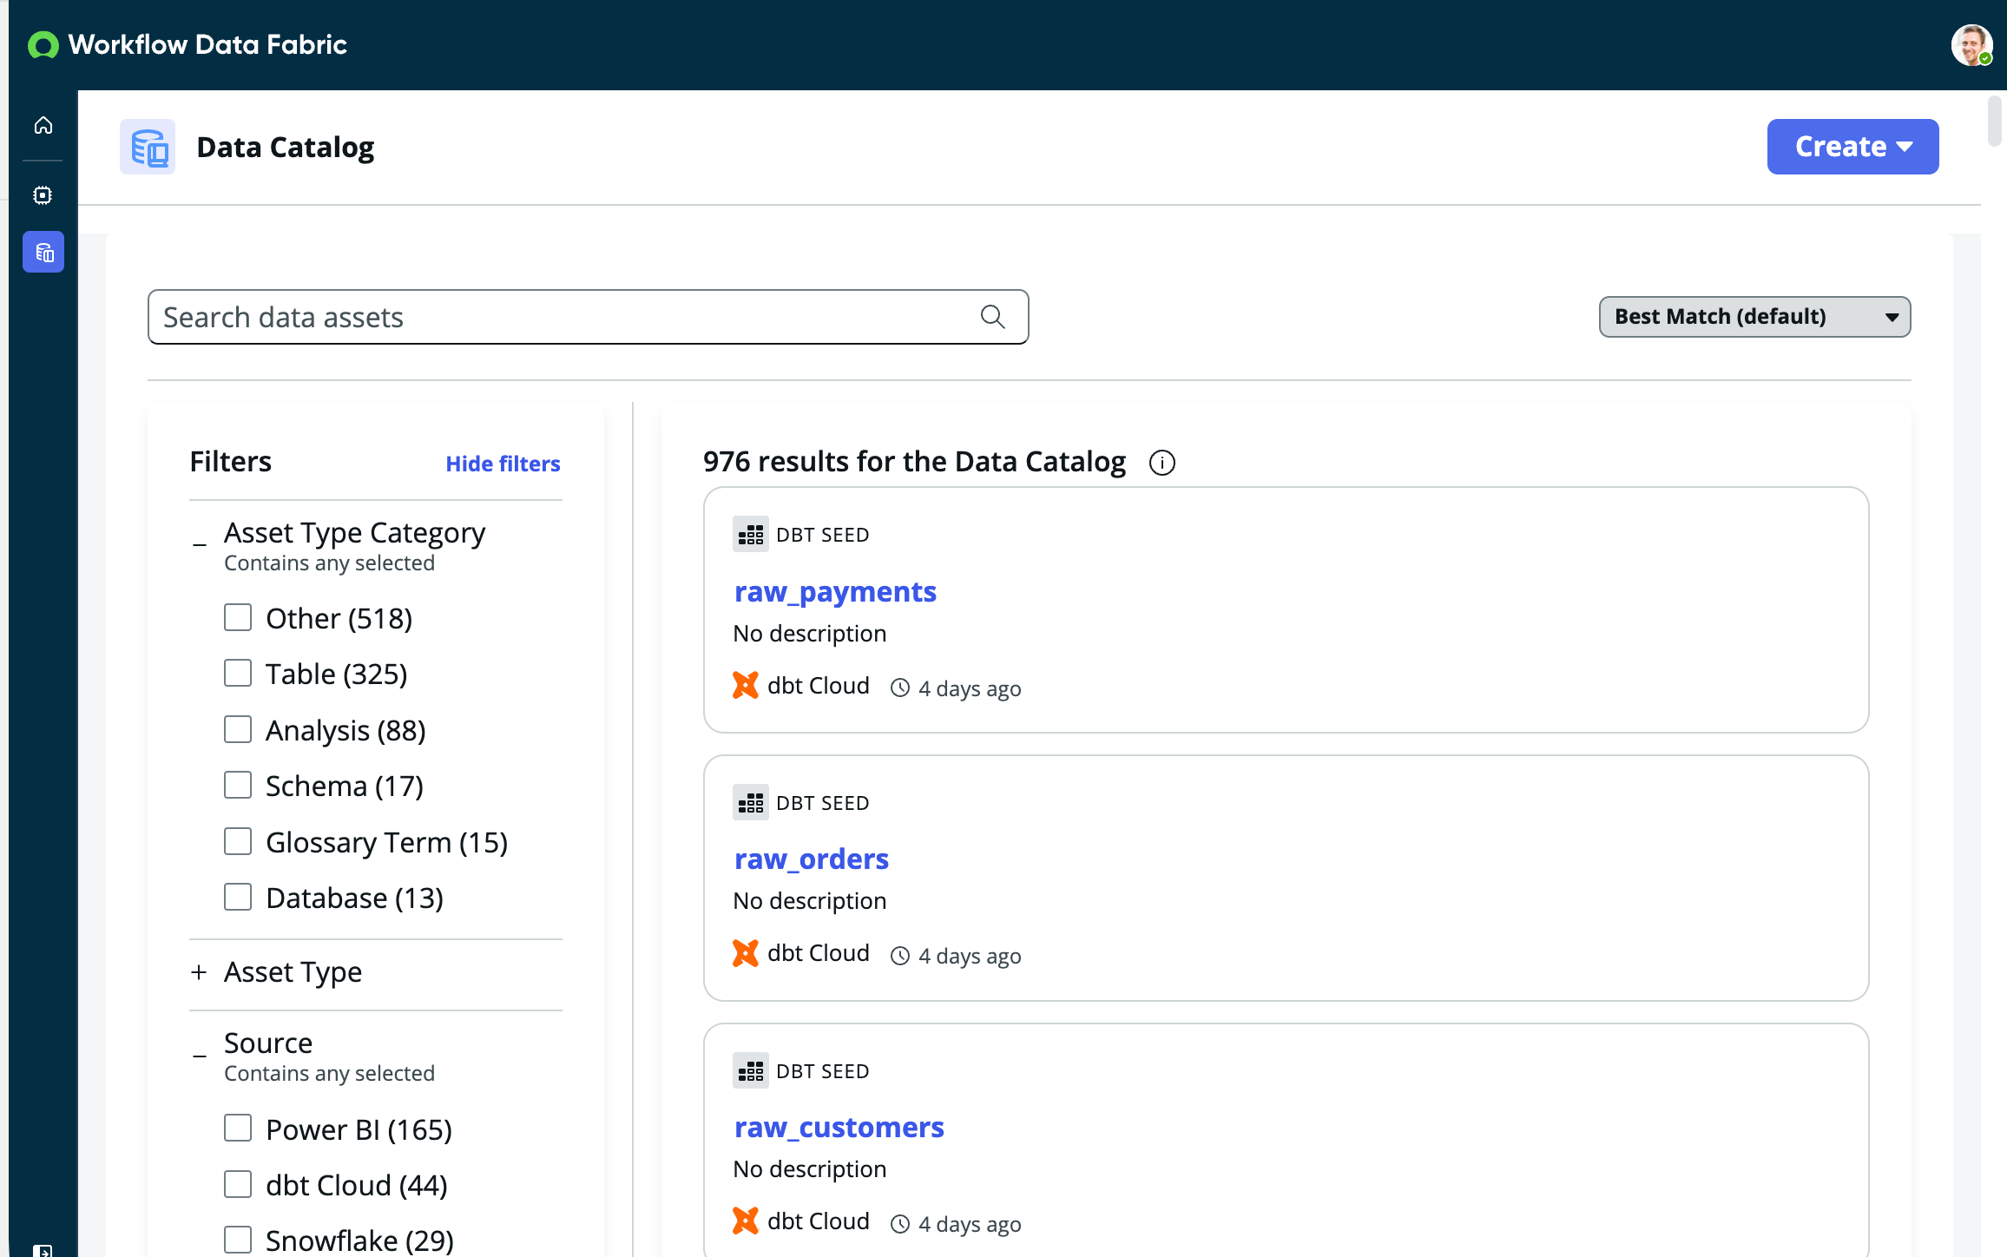Select the Data Catalog sidebar icon

point(43,253)
